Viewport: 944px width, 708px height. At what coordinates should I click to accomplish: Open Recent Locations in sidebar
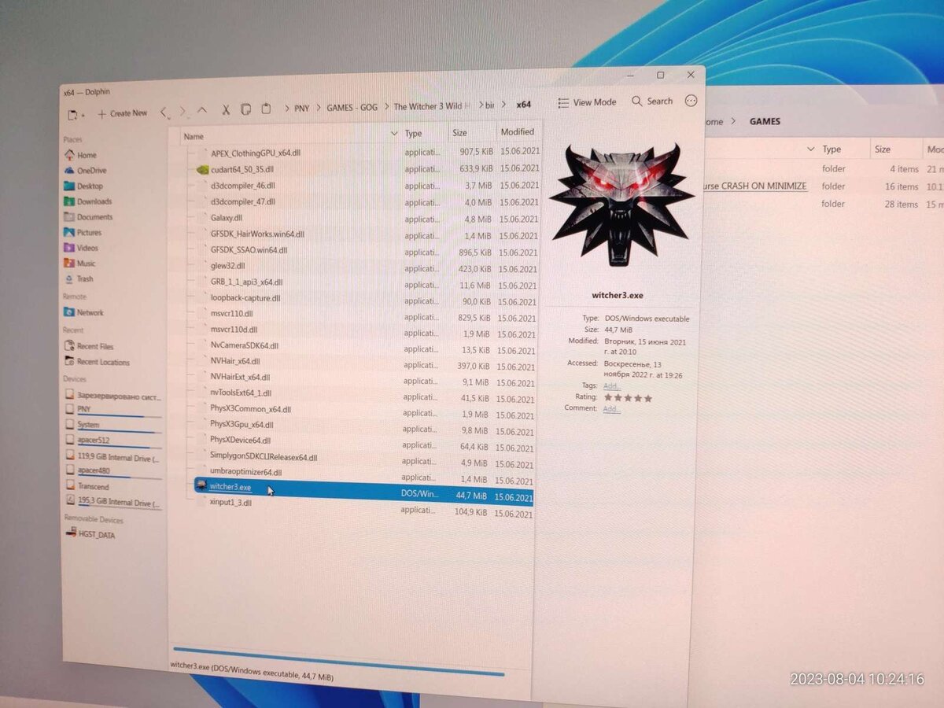pyautogui.click(x=98, y=363)
